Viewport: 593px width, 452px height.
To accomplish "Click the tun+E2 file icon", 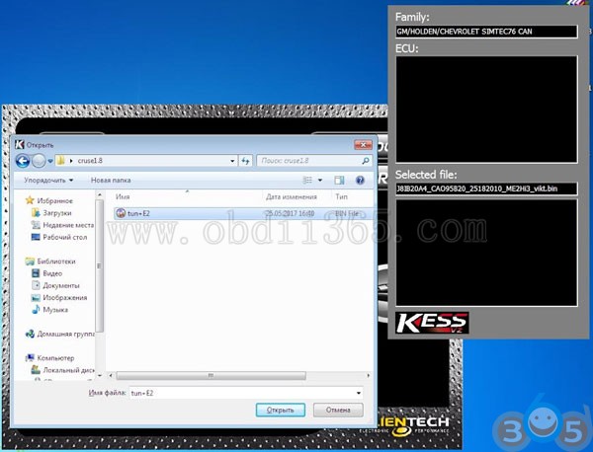I will point(121,213).
